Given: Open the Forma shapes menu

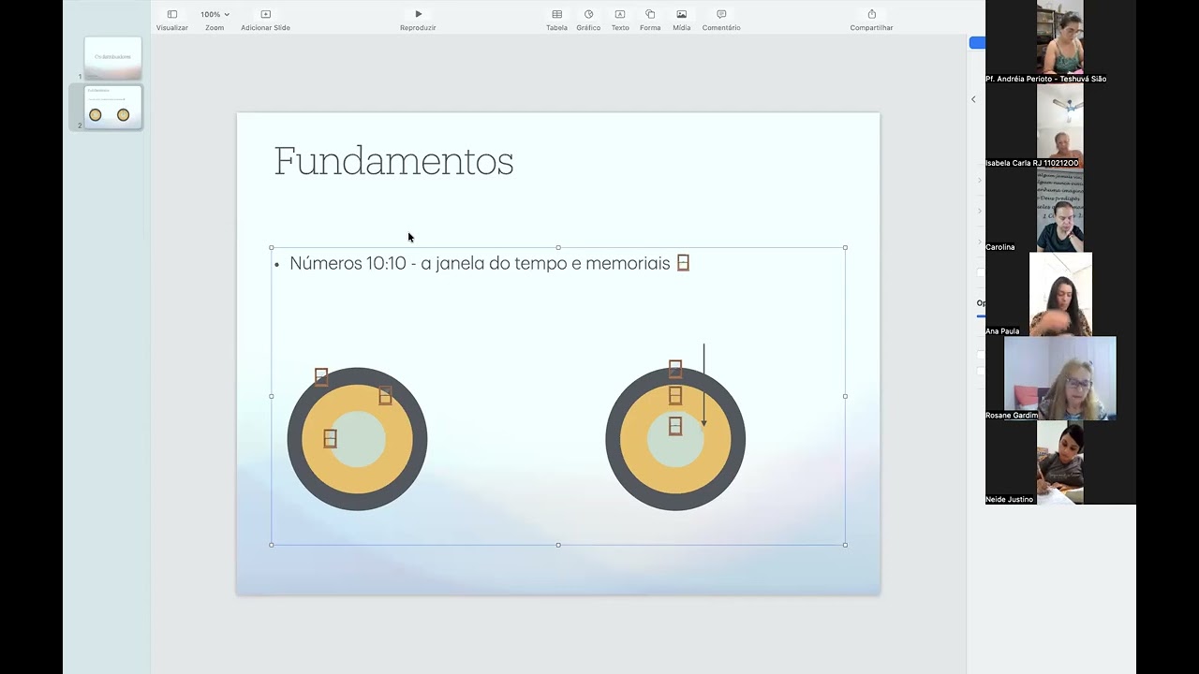Looking at the screenshot, I should [x=650, y=20].
